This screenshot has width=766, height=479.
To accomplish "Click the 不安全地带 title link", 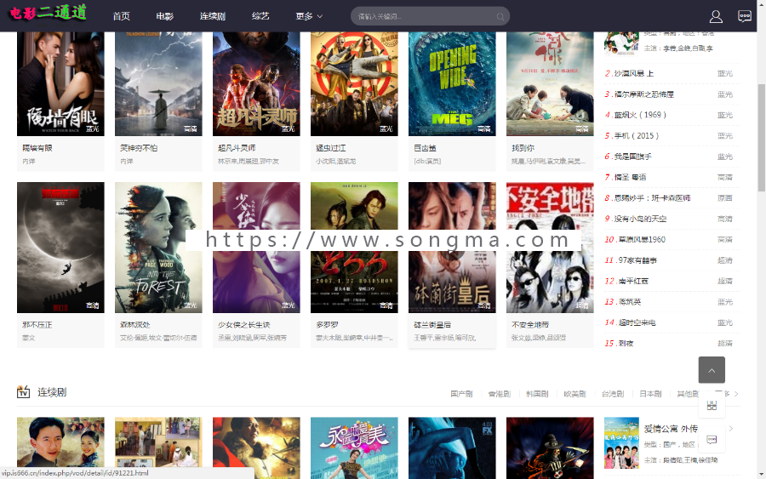I will (x=530, y=325).
